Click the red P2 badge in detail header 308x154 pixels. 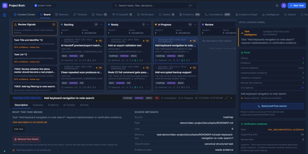point(157,98)
